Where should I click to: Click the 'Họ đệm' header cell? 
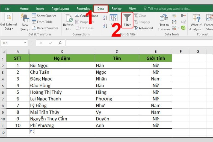[62, 58]
